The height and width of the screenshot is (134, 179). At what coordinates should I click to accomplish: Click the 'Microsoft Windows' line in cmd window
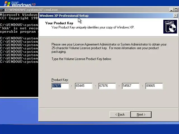coord(19,15)
